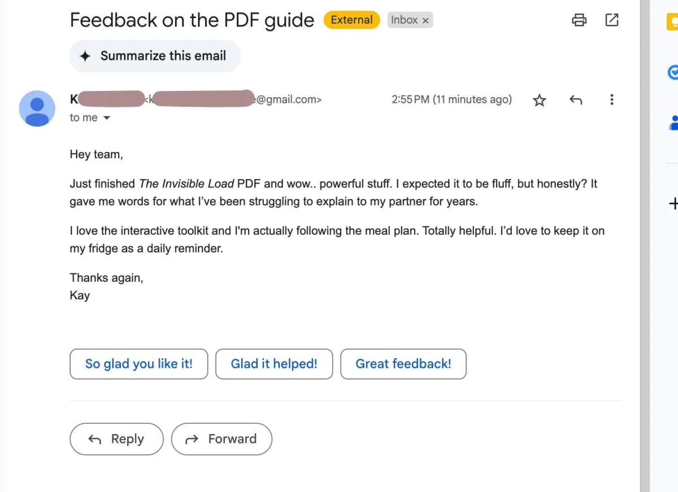Open the three-dot More options menu
This screenshot has width=678, height=492.
[611, 100]
